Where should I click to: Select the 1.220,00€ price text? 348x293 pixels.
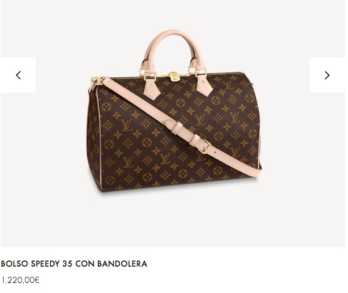tap(20, 280)
